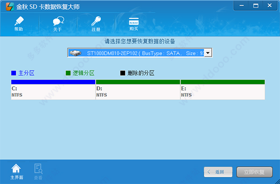Click the black 删除的分区 legend swatch

pyautogui.click(x=122, y=73)
